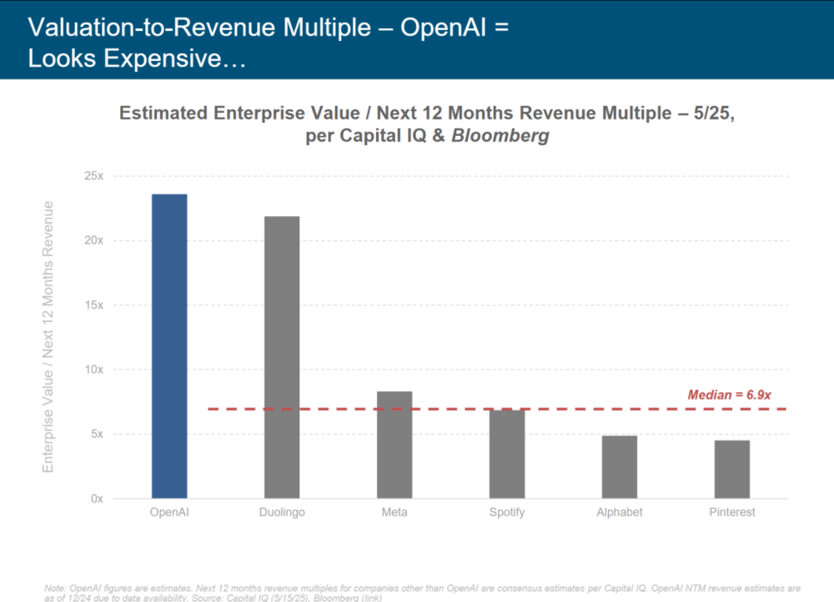Viewport: 834px width, 602px height.
Task: Click the footnote starting 'Note: OpenAI figures'
Action: 422,593
